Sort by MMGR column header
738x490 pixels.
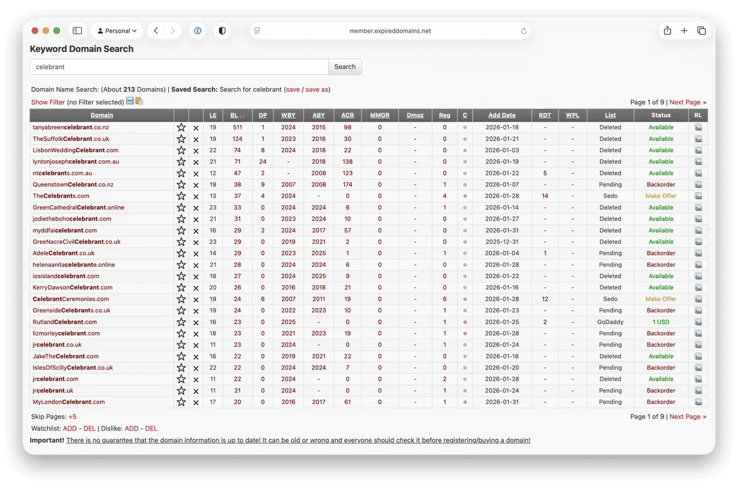click(x=379, y=115)
